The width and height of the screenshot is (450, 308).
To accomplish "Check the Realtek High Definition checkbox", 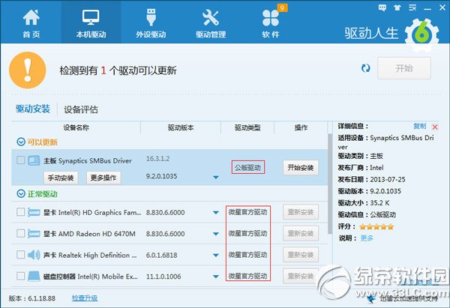I will coord(20,255).
